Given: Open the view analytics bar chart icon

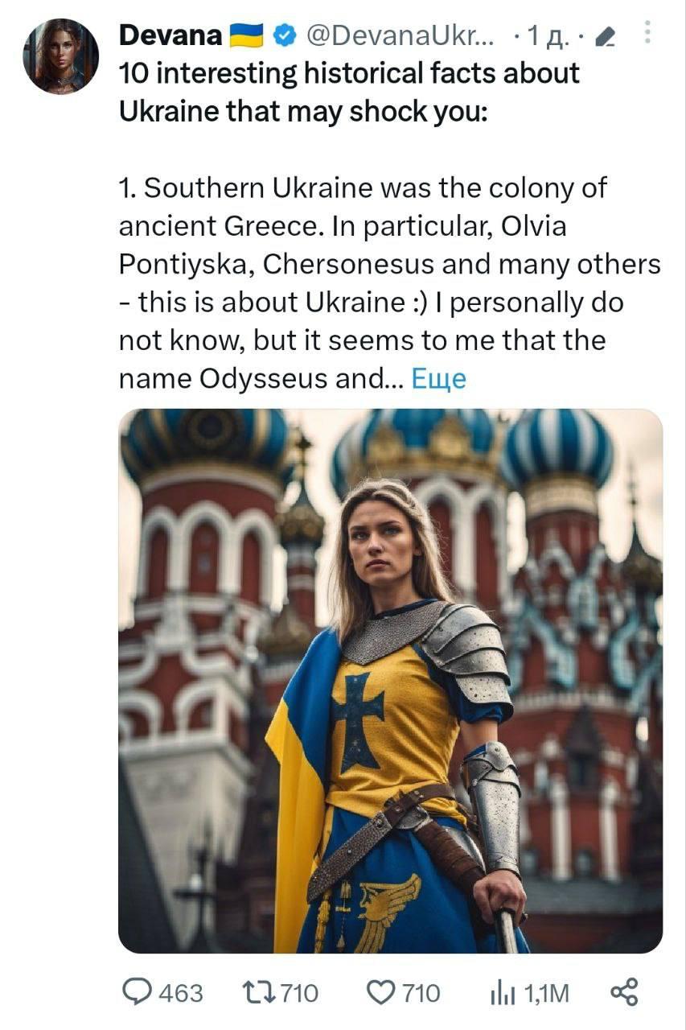Looking at the screenshot, I should [502, 994].
